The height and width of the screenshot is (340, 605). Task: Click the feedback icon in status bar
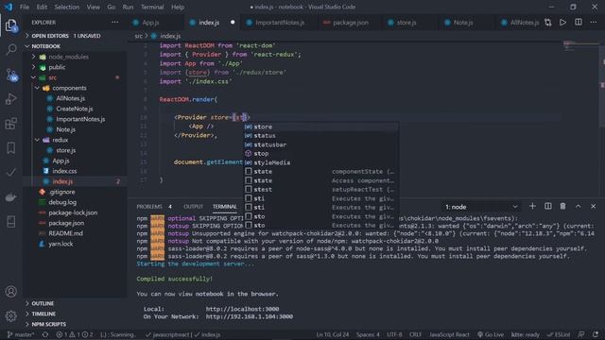581,334
